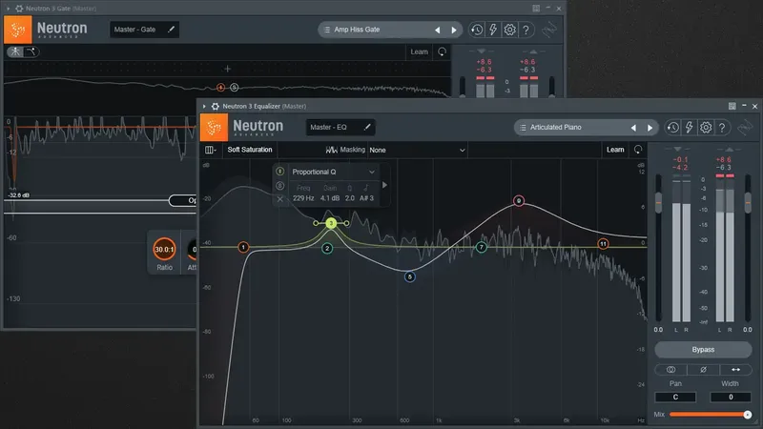Open the Equalizer help question mark

[722, 128]
